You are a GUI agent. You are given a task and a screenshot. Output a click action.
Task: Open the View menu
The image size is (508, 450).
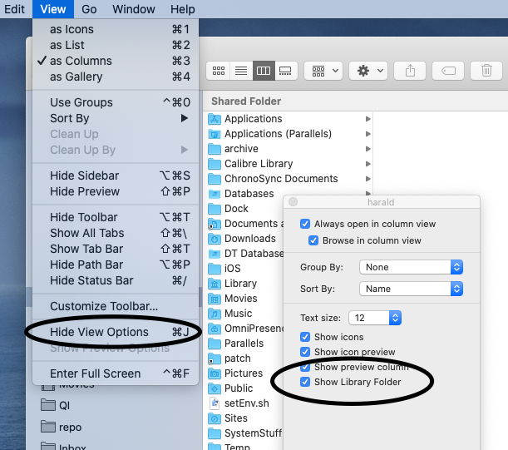[53, 9]
